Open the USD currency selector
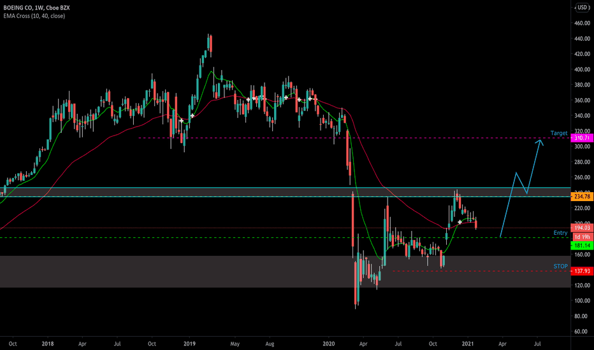 coord(582,8)
